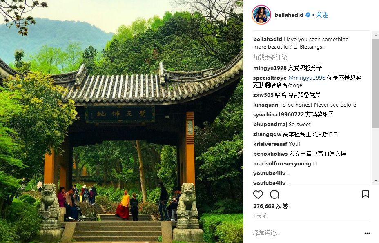
Task: Save the post with the bookmark icon
Action: 365,194
